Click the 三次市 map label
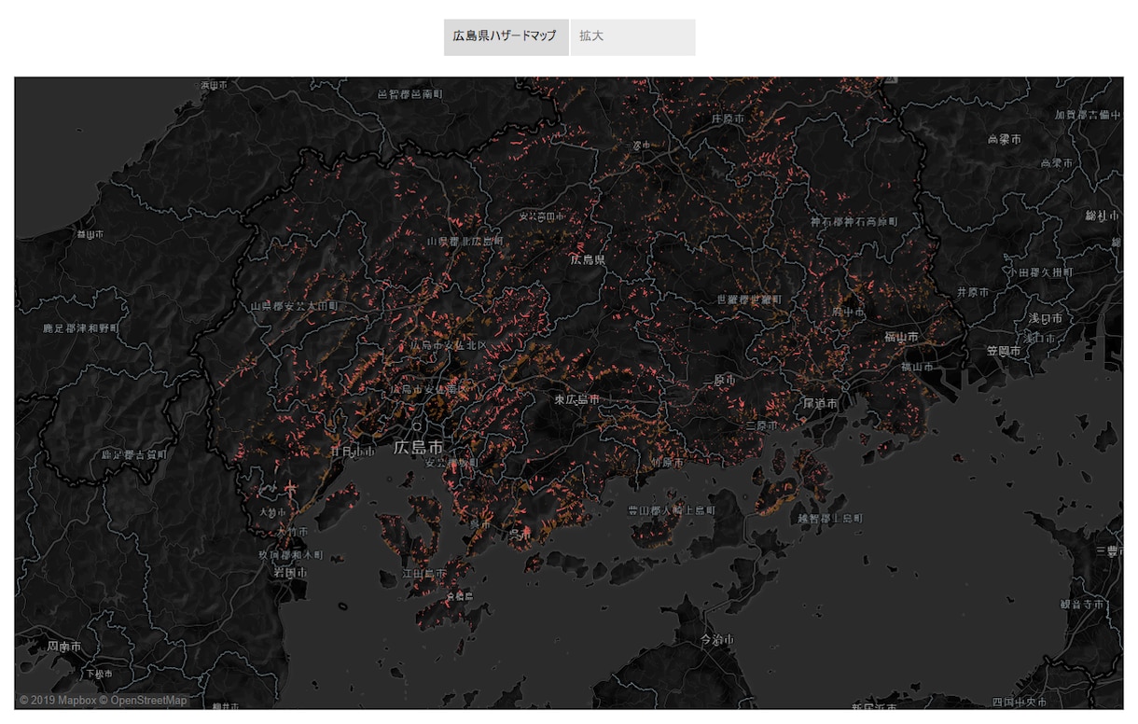The width and height of the screenshot is (1138, 724). click(x=640, y=146)
